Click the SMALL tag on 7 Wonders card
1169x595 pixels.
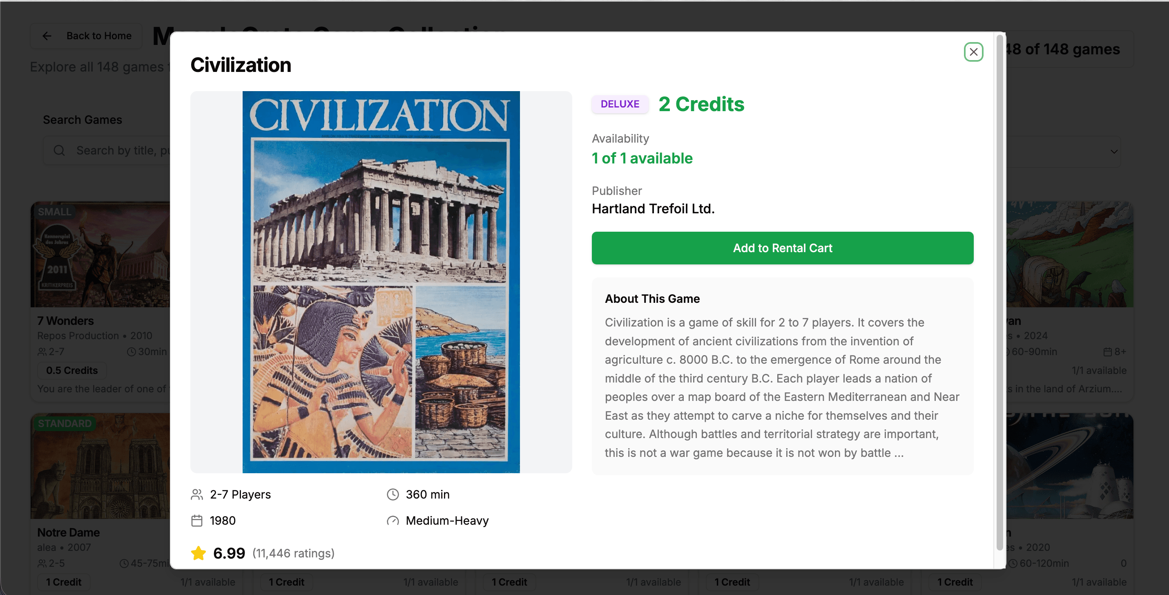(x=54, y=212)
